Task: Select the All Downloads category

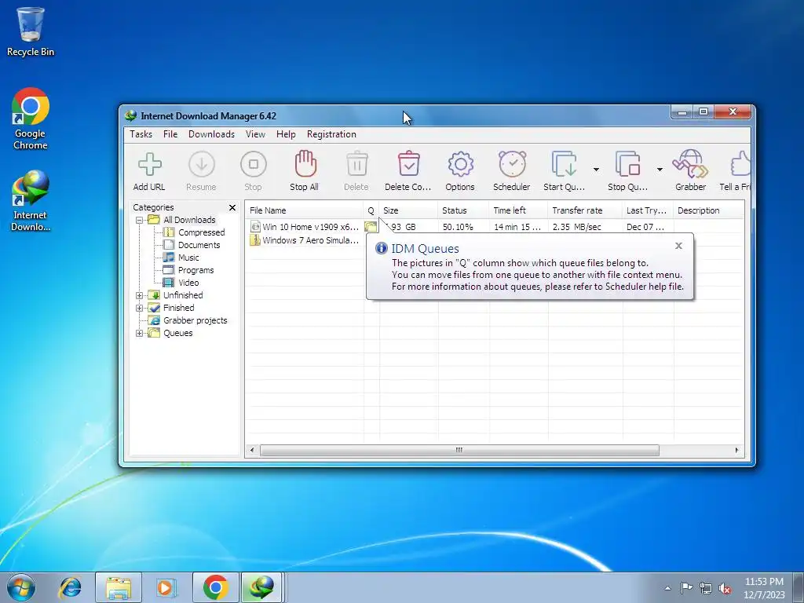Action: pos(189,220)
